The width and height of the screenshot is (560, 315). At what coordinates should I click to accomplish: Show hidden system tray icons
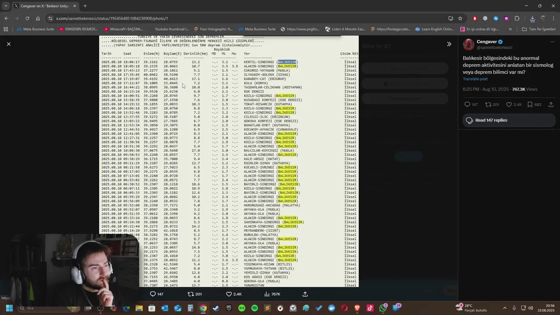[x=505, y=308]
